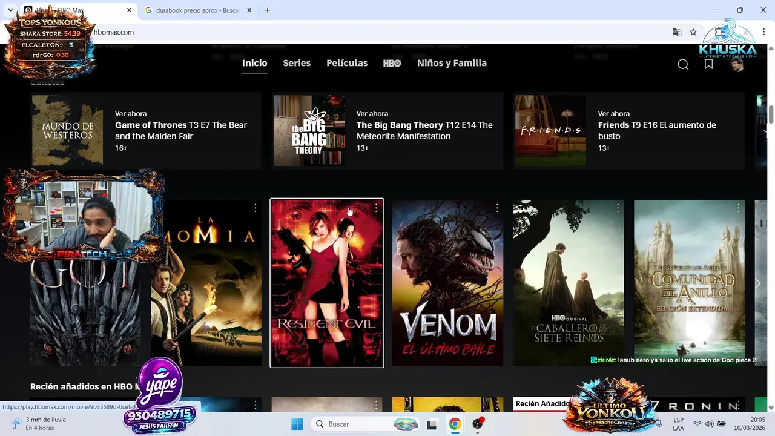775x436 pixels.
Task: Open Google Chrome from the taskbar
Action: 455,424
